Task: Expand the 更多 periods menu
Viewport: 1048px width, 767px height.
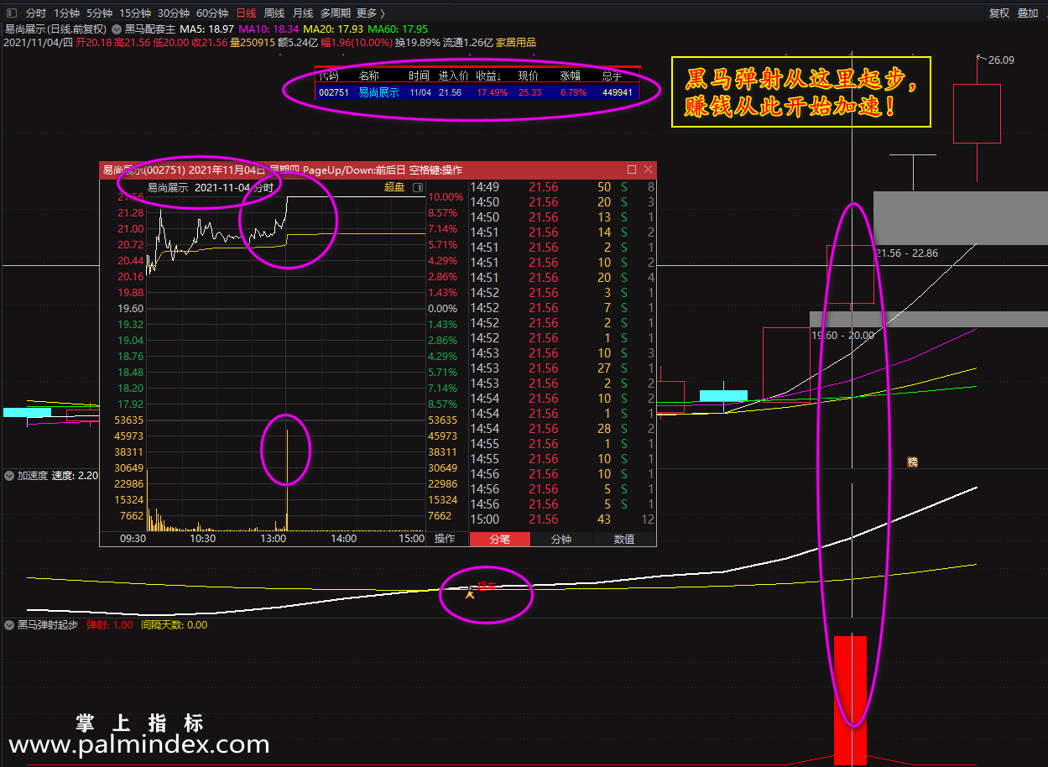Action: click(370, 13)
